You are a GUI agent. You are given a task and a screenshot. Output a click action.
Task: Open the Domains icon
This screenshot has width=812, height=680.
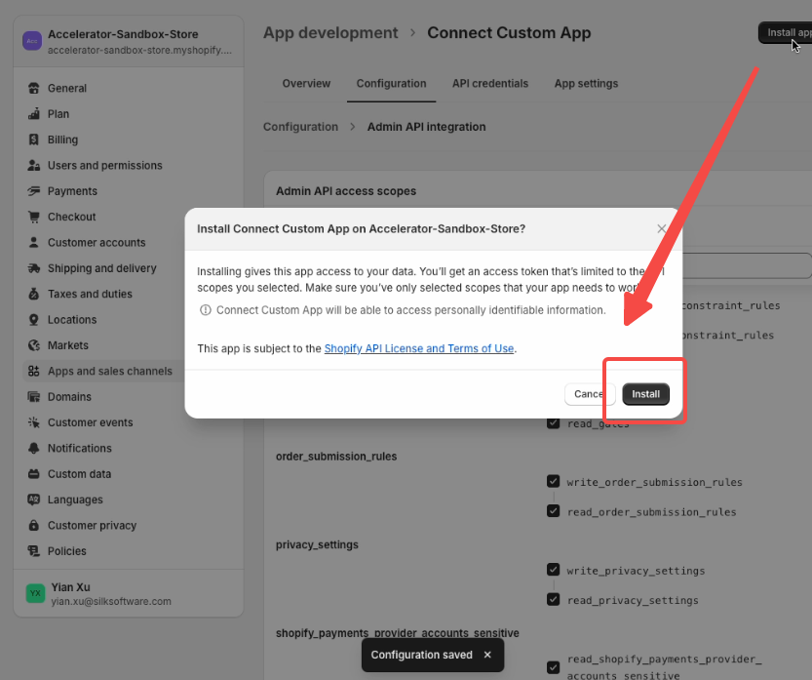coord(34,397)
